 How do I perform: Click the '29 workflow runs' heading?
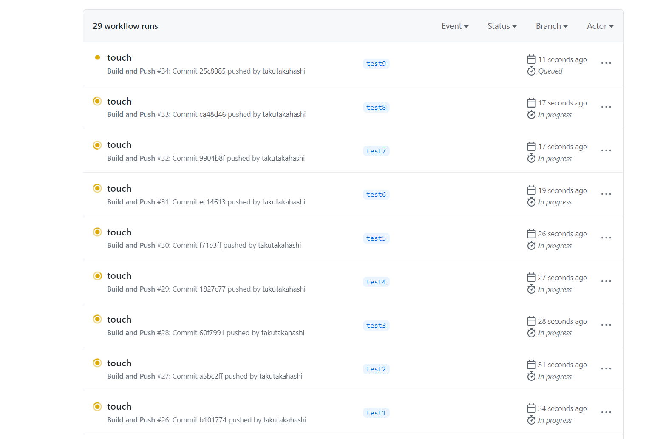point(125,26)
